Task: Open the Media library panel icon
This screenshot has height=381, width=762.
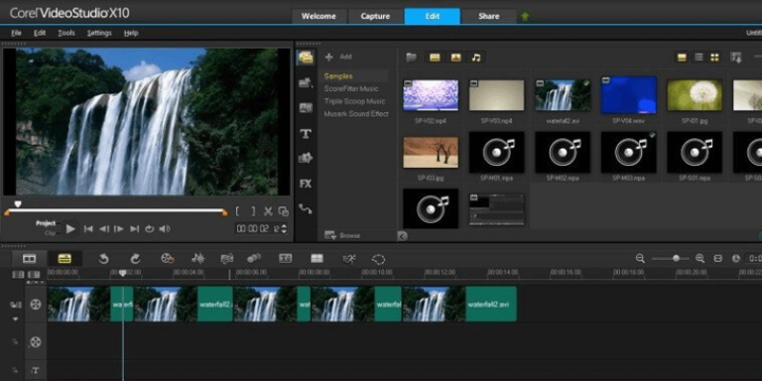Action: (306, 58)
